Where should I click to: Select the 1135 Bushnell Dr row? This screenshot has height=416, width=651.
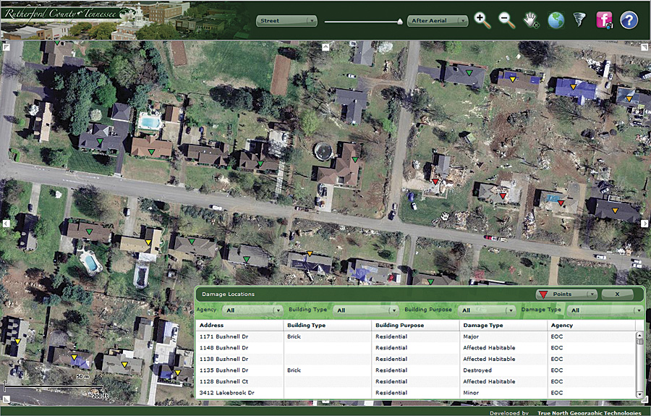pyautogui.click(x=416, y=370)
